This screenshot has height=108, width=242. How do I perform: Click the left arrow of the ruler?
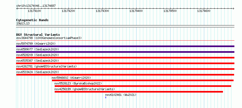pyautogui.click(x=17, y=8)
